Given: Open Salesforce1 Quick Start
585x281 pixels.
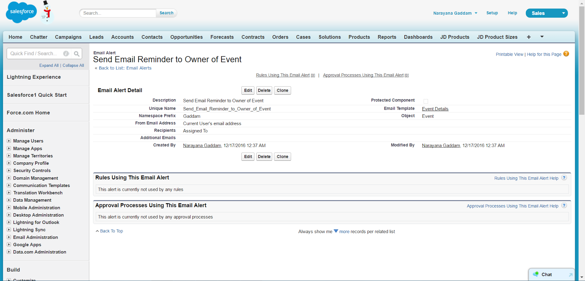Looking at the screenshot, I should [37, 95].
